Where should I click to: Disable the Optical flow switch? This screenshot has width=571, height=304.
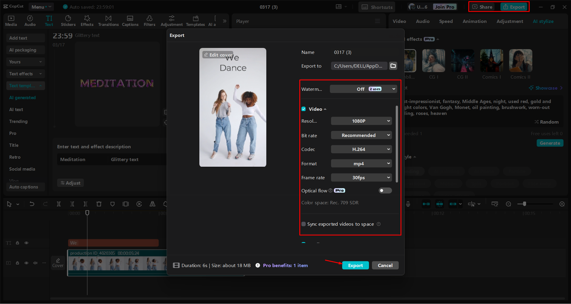385,190
